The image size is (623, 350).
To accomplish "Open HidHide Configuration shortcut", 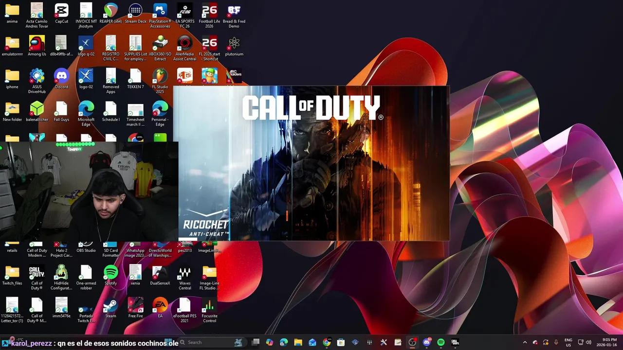I will point(61,278).
